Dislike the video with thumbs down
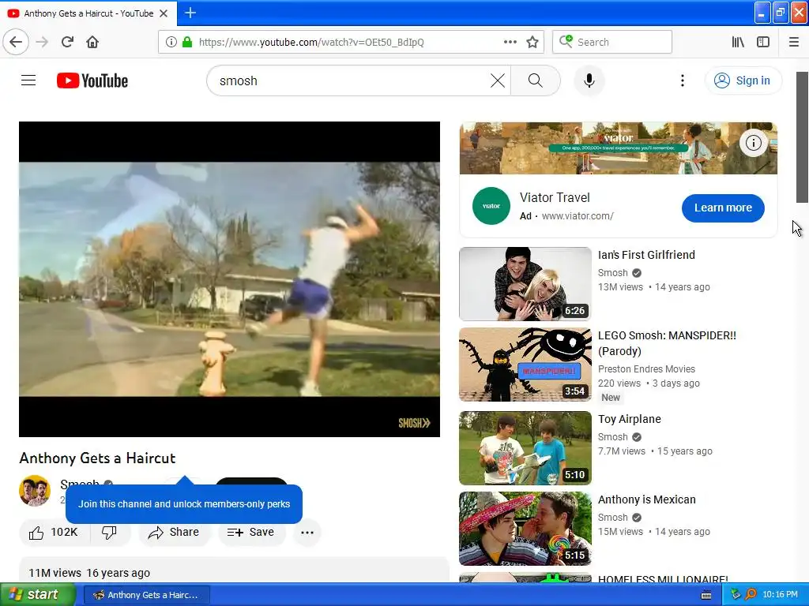 [109, 533]
